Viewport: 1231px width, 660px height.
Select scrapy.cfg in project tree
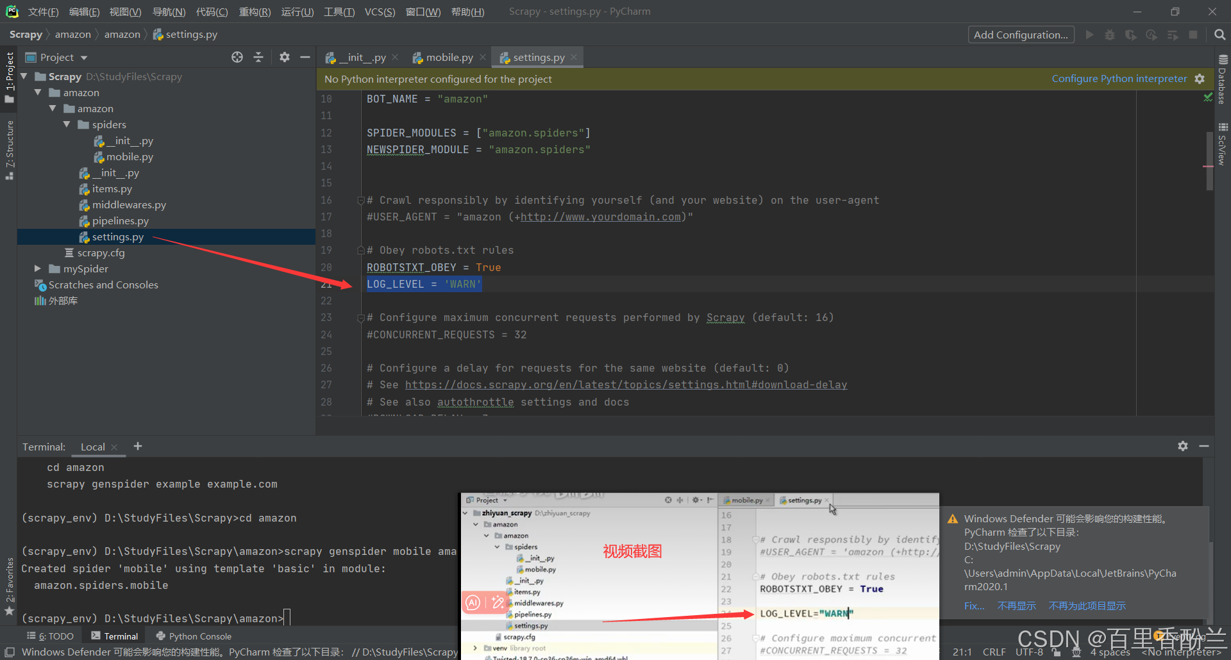101,252
